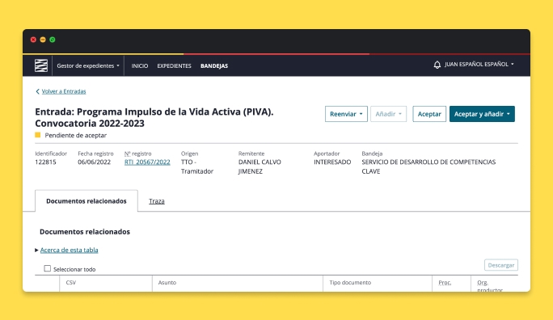This screenshot has height=320, width=553.
Task: Click the yellow minimize window button
Action: click(x=43, y=40)
